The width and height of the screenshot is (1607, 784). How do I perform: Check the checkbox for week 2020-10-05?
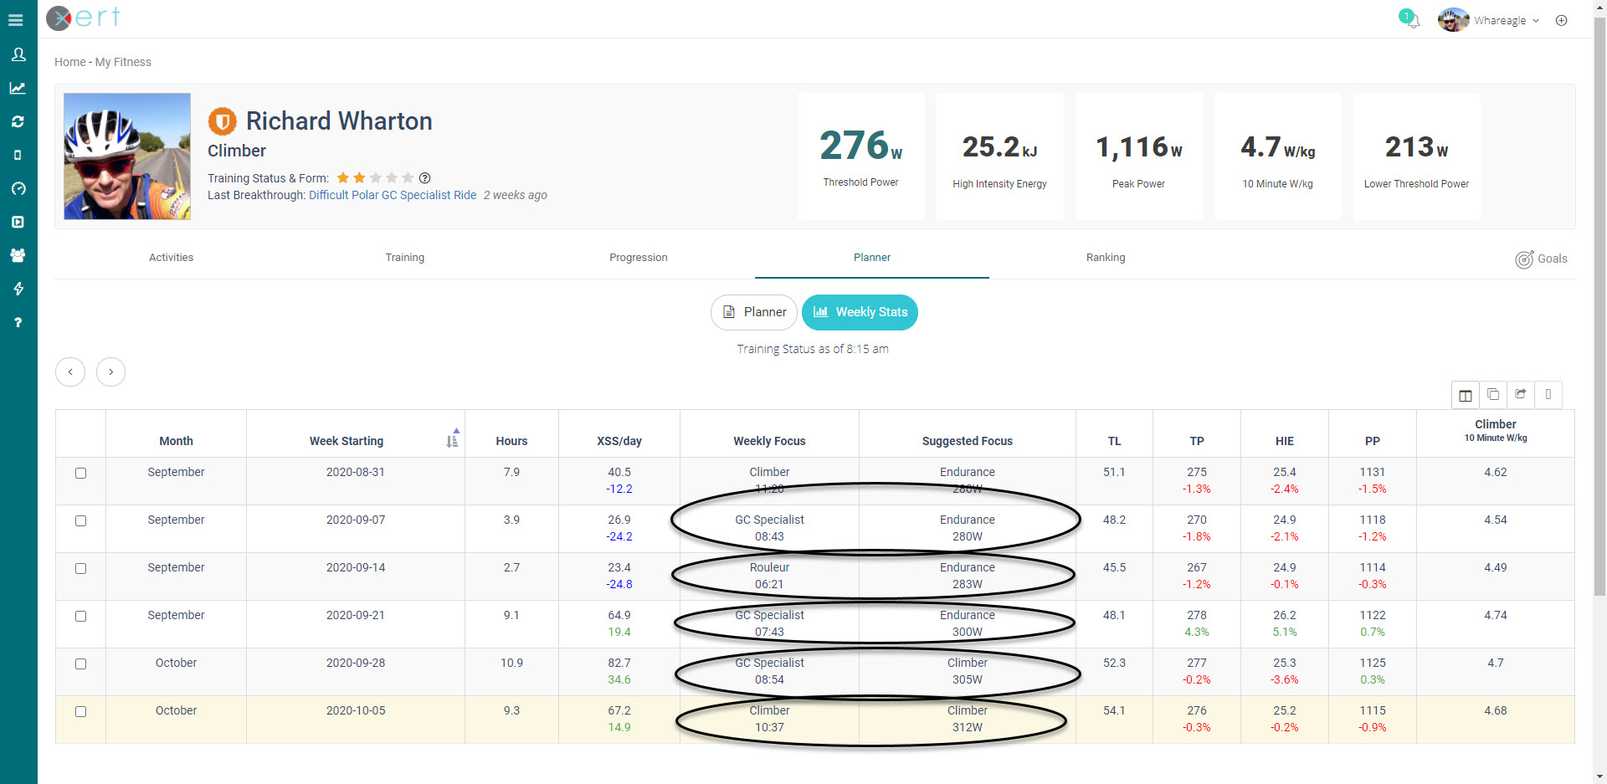[80, 711]
